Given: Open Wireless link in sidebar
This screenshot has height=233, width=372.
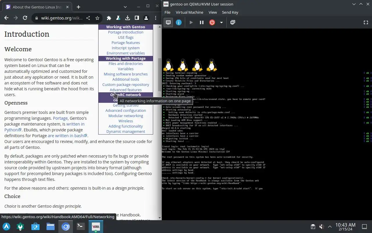Looking at the screenshot, I should tap(126, 121).
